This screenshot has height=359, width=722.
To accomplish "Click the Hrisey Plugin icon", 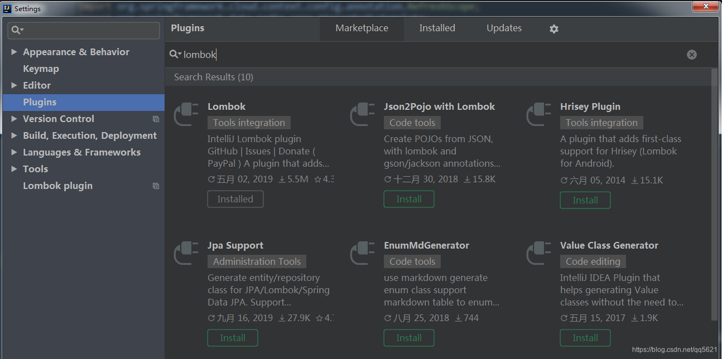I will [539, 114].
